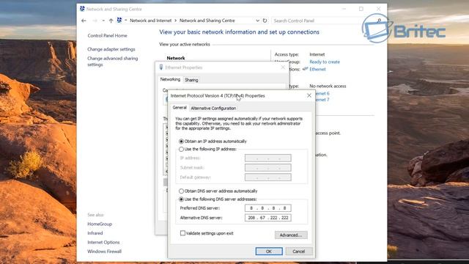
Task: Click OK in IPv4 Properties dialog
Action: point(269,252)
